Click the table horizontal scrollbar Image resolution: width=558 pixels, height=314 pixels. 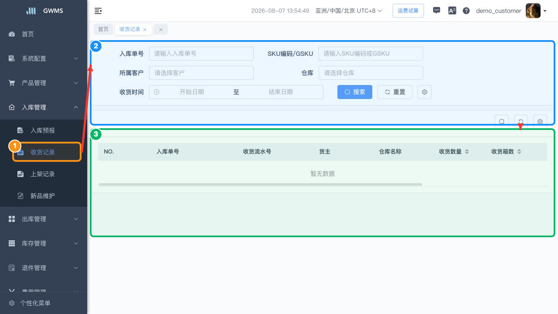(x=260, y=184)
